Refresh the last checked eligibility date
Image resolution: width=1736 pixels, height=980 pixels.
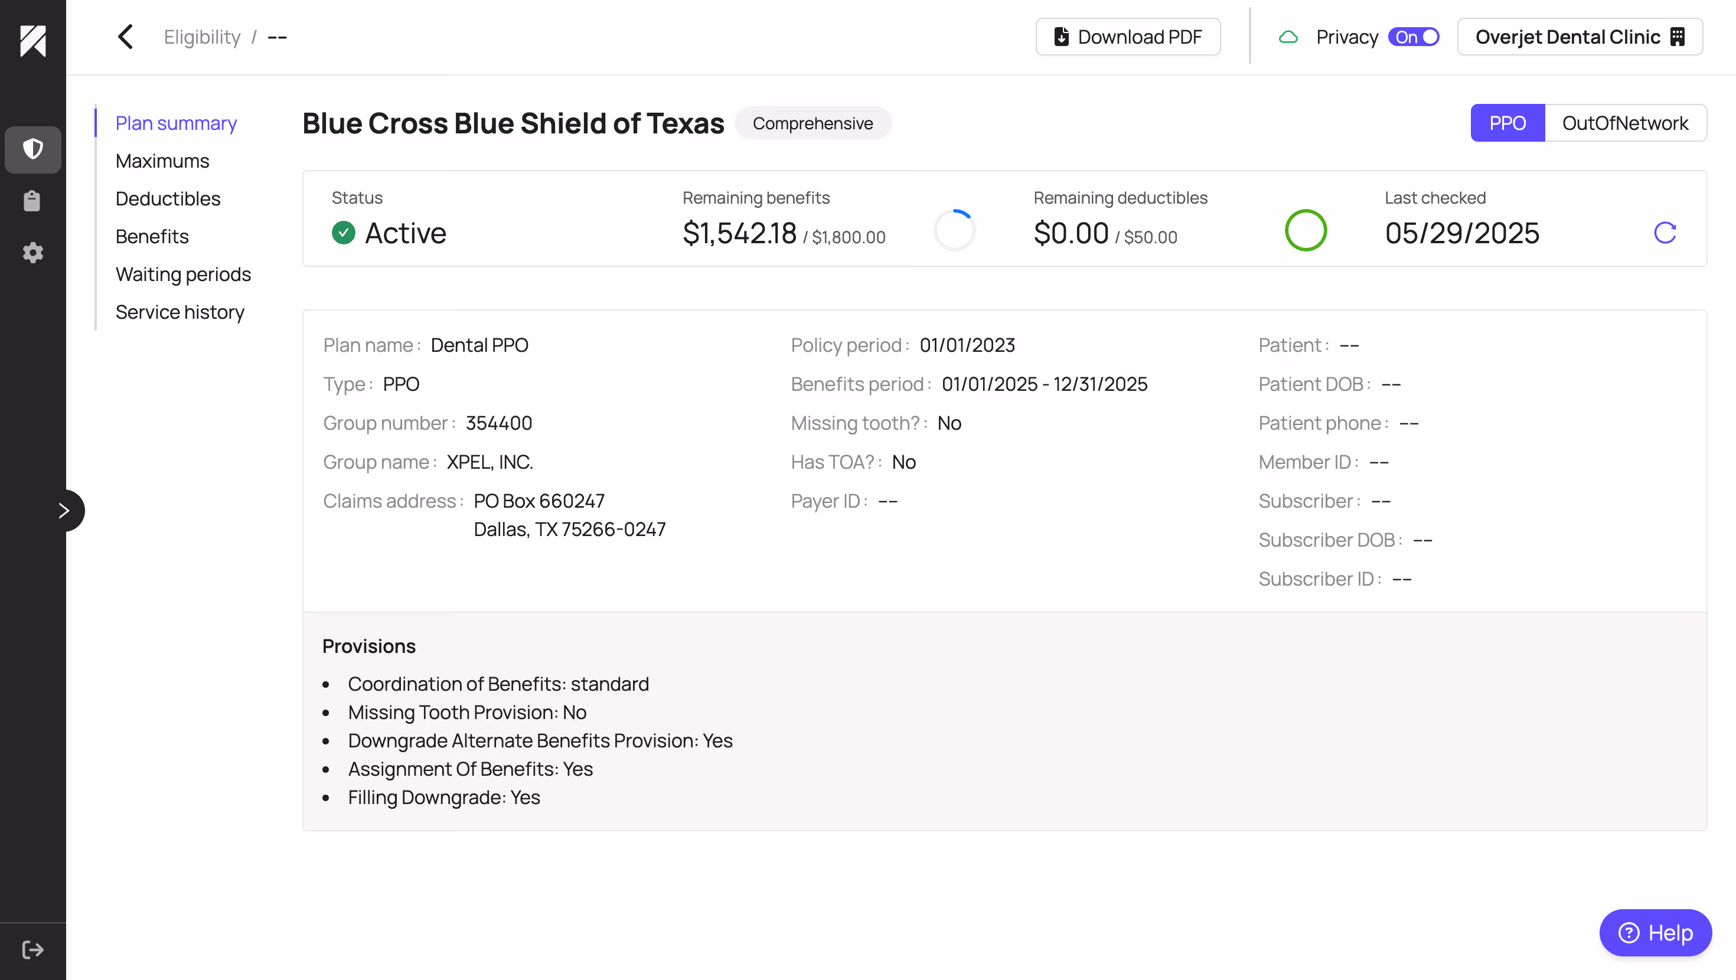1665,233
